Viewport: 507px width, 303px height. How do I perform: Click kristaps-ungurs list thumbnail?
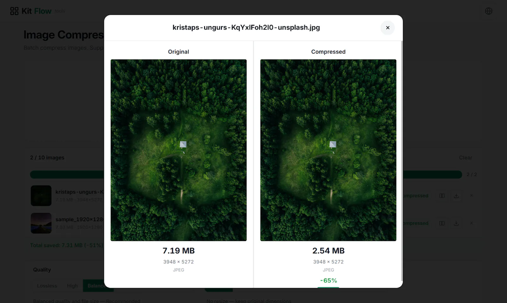[x=41, y=196]
